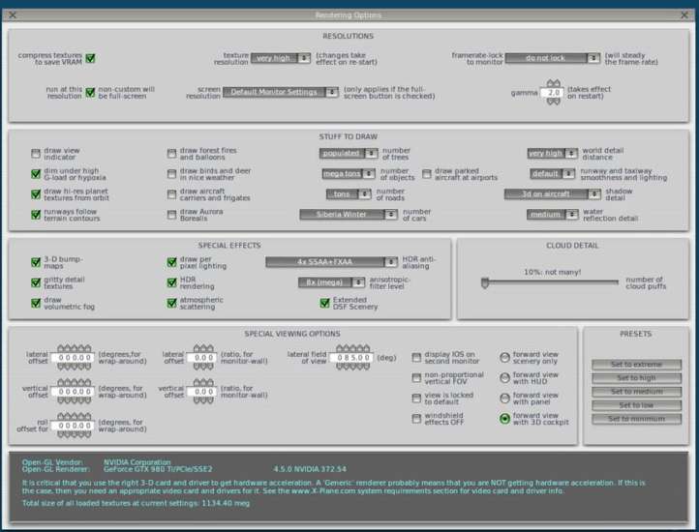Increase roll offset up arrows

pos(75,417)
